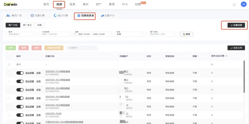Click the 重置 reset button
The height and width of the screenshot is (124, 249).
[x=187, y=34]
